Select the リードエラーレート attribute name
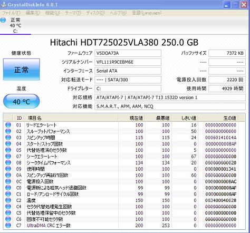This screenshot has width=250, height=233. coord(42,125)
